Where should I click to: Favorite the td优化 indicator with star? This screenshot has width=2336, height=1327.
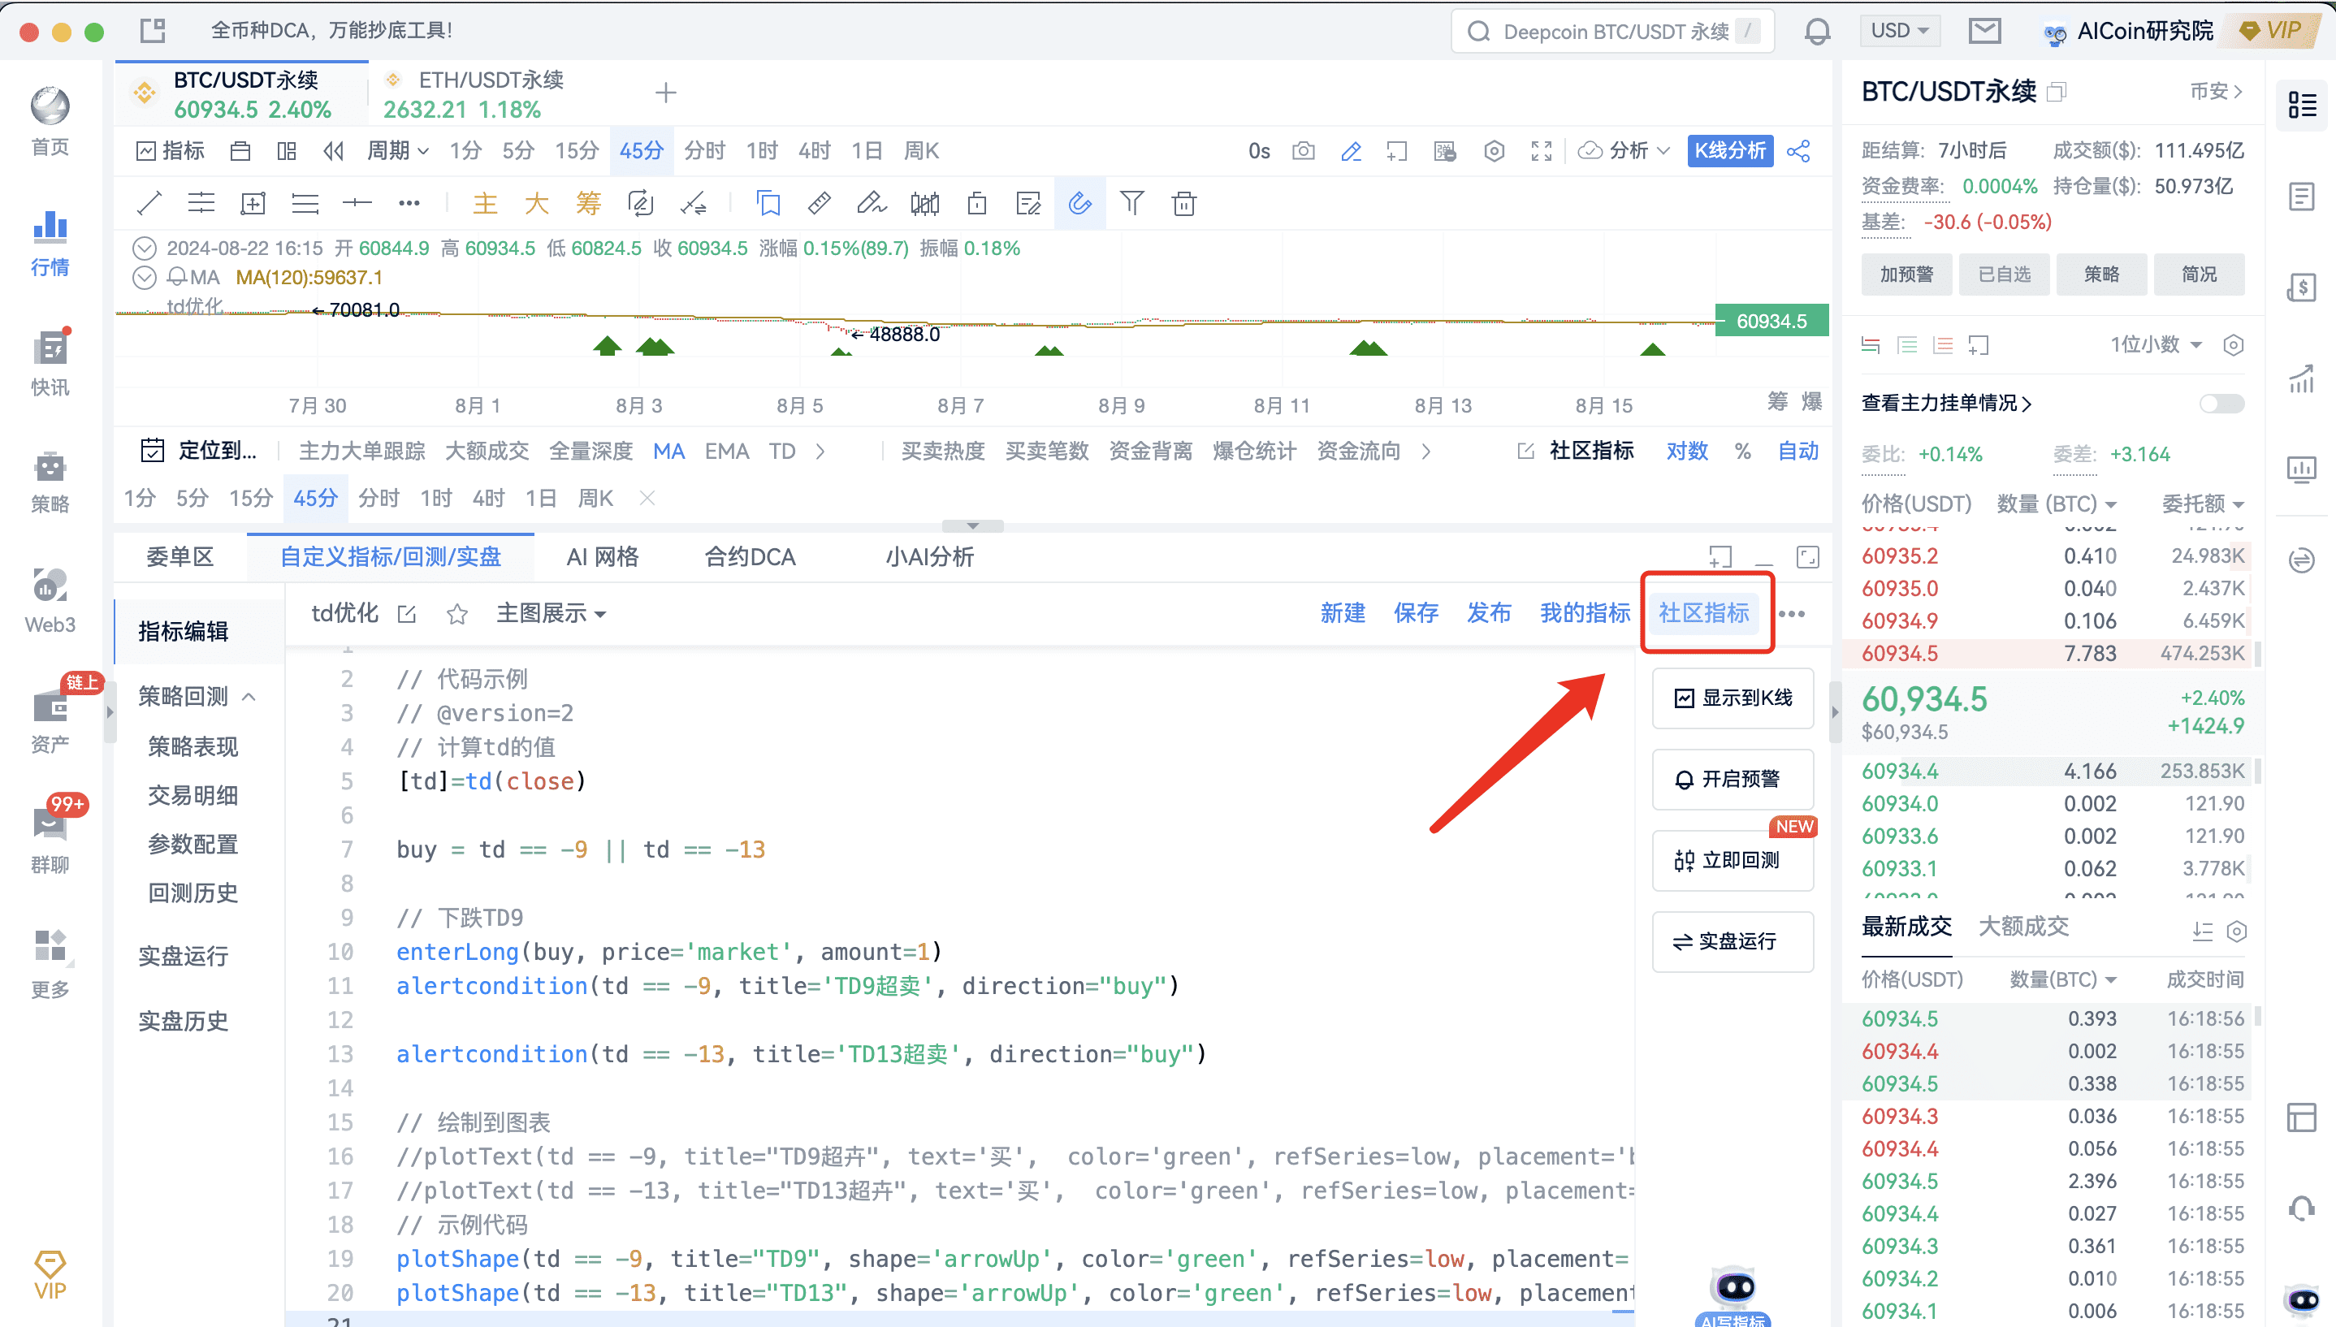[457, 614]
